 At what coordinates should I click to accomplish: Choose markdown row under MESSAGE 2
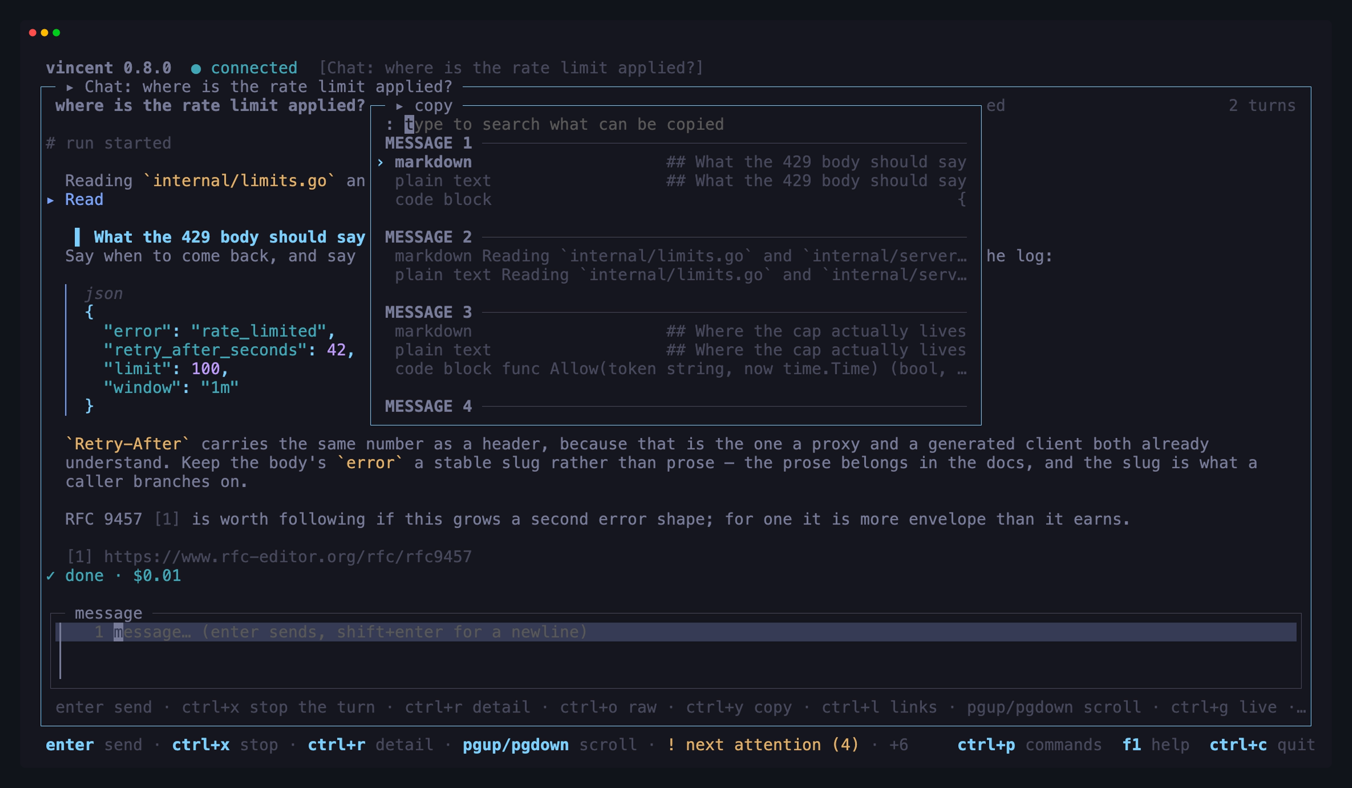[675, 256]
